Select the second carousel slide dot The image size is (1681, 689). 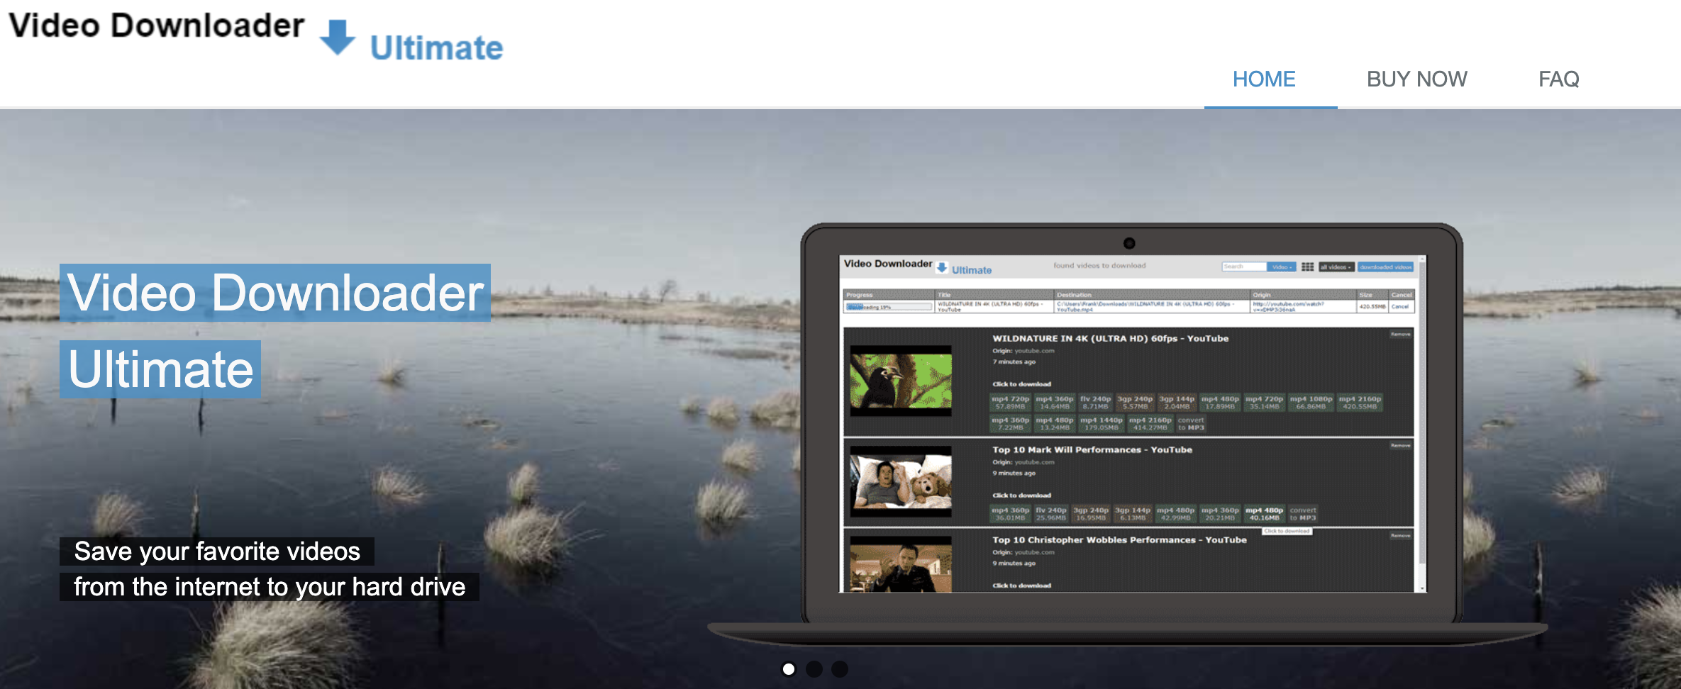814,668
